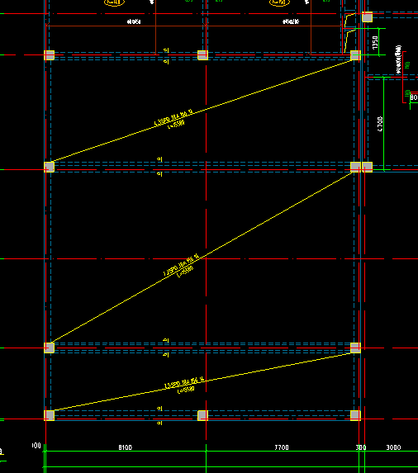Select the 7700 dimension text

coord(282,447)
